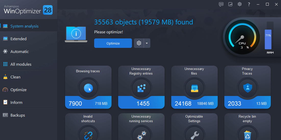Click the Browsing traces count 7900

[75, 104]
